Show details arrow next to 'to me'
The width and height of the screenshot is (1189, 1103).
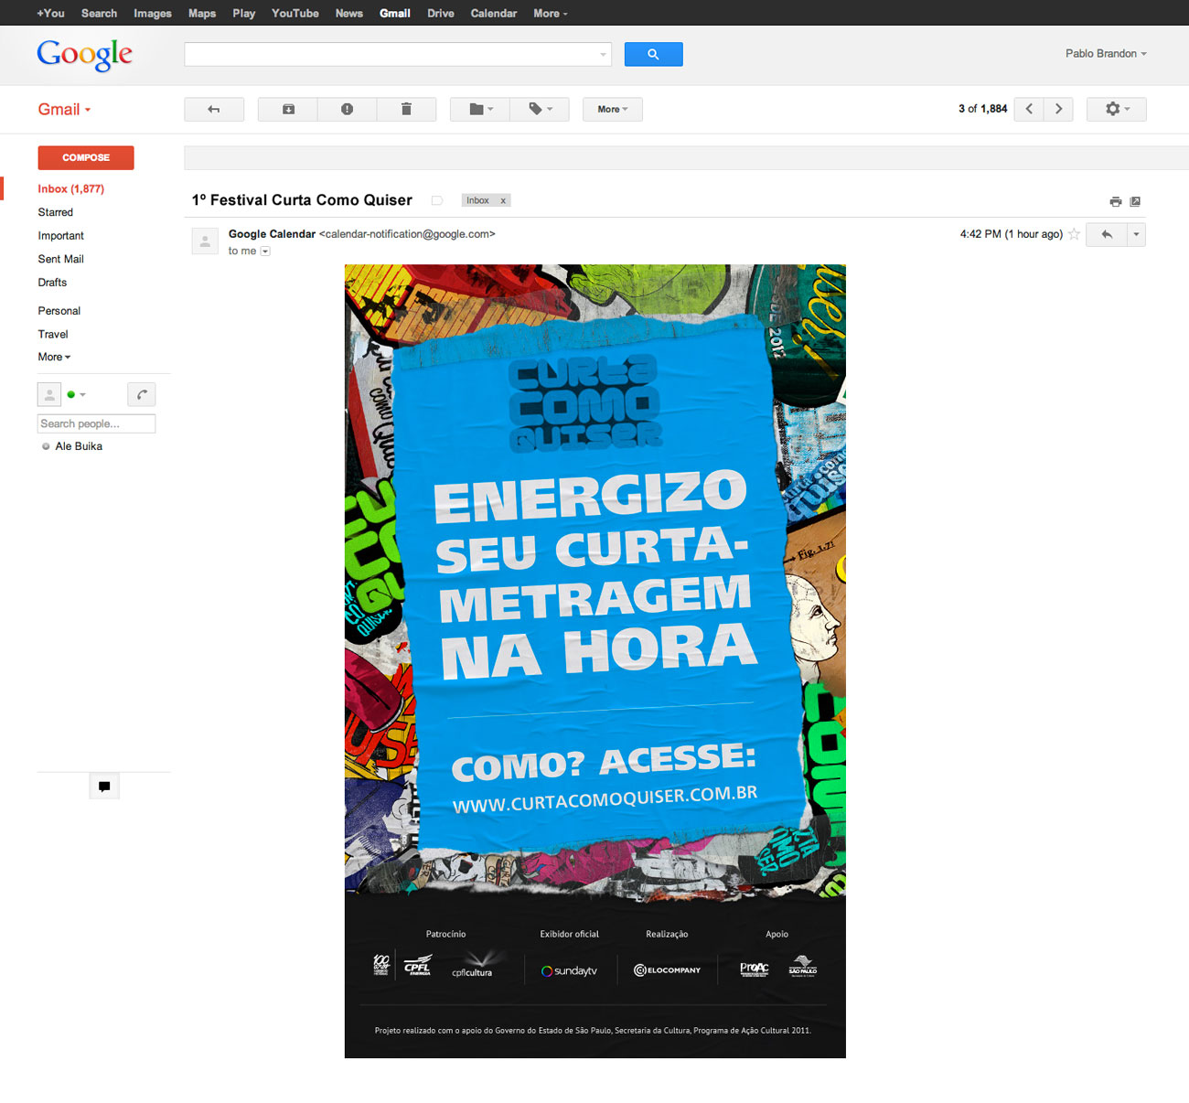tap(265, 252)
